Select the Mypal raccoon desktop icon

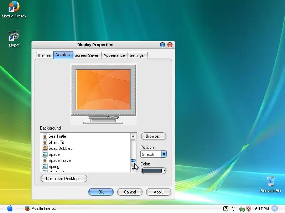click(x=14, y=35)
